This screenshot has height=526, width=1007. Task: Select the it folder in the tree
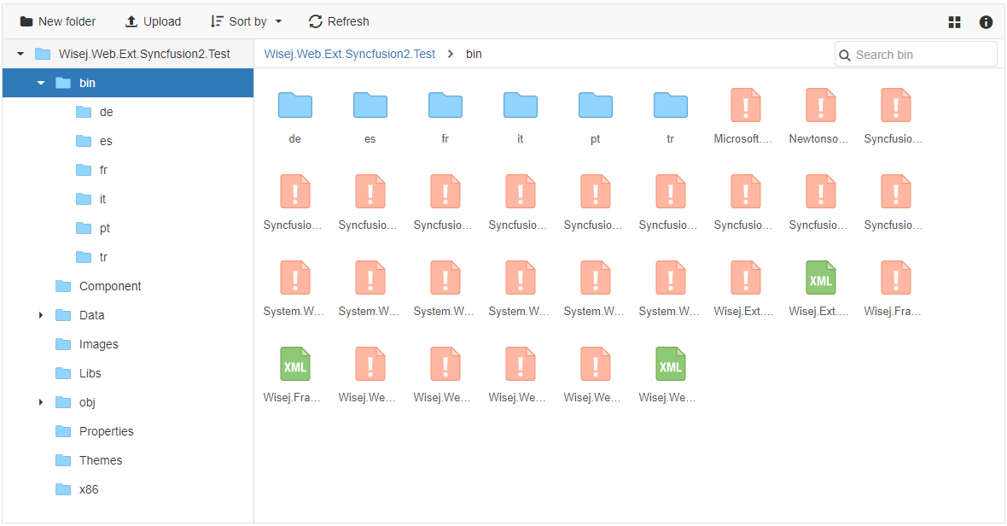[x=128, y=199]
